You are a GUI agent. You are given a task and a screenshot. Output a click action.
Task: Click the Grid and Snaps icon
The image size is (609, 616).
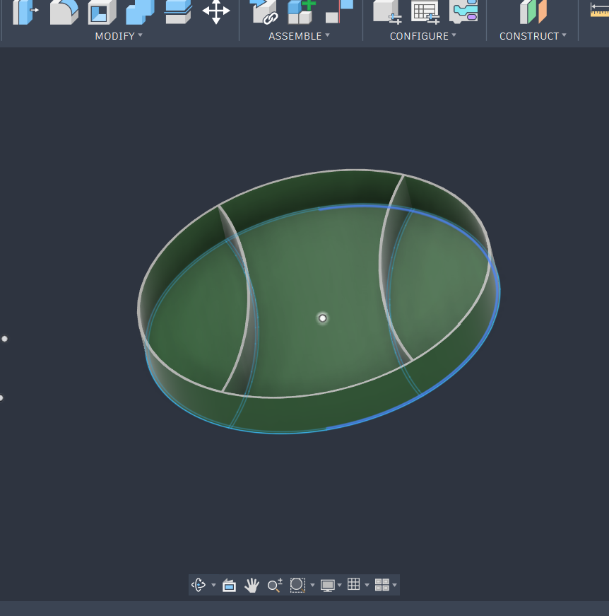point(353,584)
